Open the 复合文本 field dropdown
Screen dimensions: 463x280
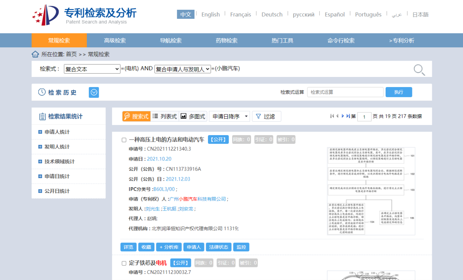tap(92, 69)
